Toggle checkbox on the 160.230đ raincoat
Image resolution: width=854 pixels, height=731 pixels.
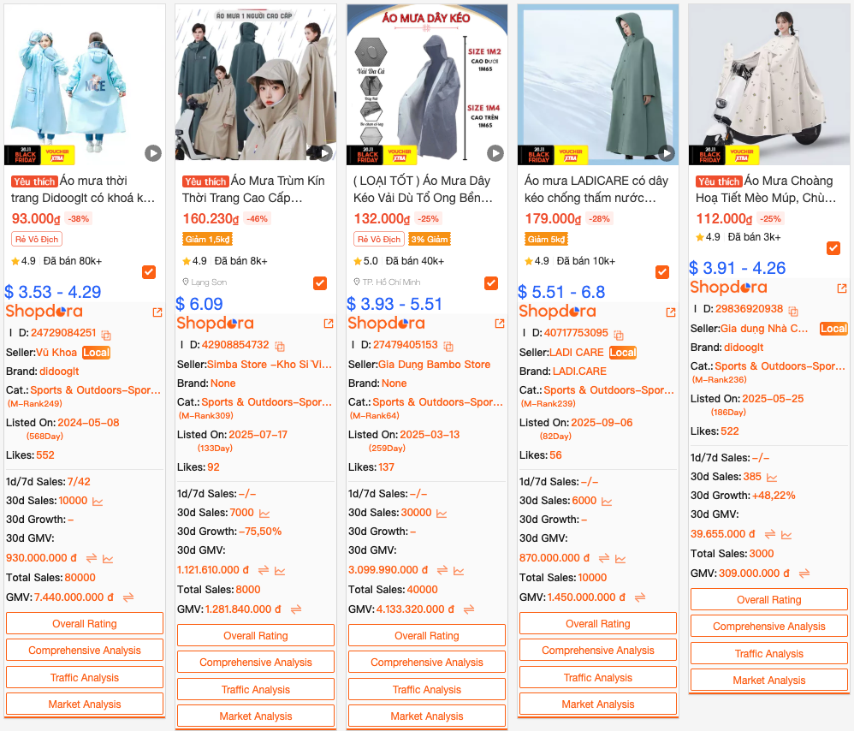[320, 282]
